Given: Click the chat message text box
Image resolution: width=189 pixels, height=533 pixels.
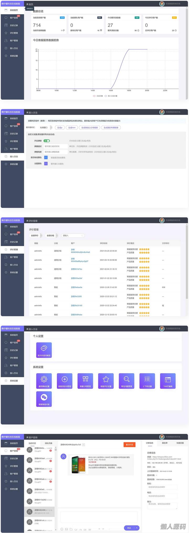Looking at the screenshot, I should pos(99,517).
